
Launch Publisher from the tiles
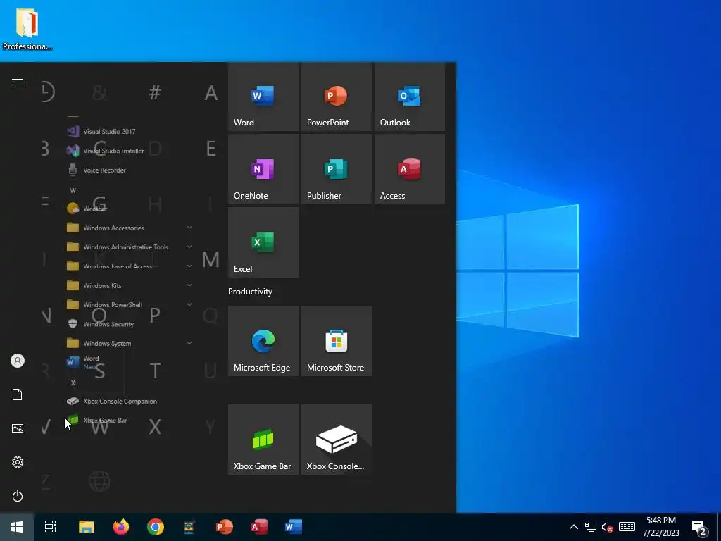pos(336,169)
